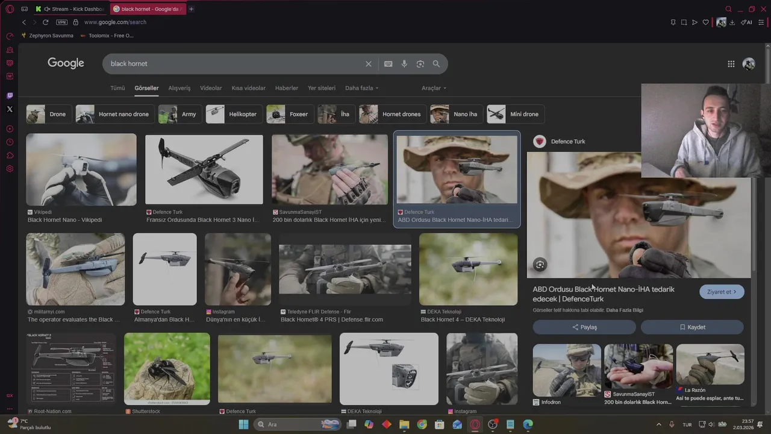Open the Alışveriş results tab
This screenshot has height=434, width=771.
tap(179, 88)
